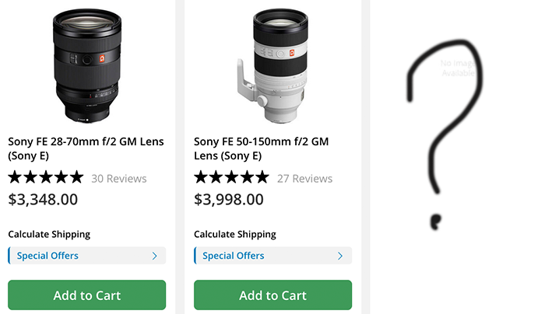
Task: Open the Sony FE 28-70mm f/2 GM Lens title
Action: click(86, 148)
